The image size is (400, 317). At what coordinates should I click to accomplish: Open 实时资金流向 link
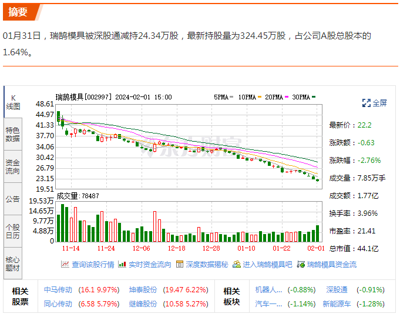pyautogui.click(x=150, y=265)
